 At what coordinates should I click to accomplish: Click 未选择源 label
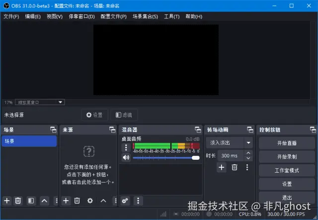point(14,115)
